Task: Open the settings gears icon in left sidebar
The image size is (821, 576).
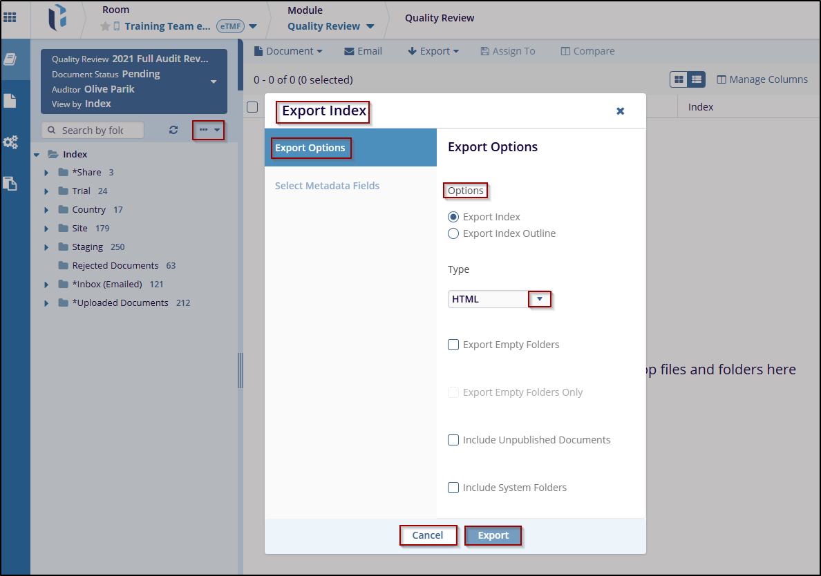Action: pos(10,142)
